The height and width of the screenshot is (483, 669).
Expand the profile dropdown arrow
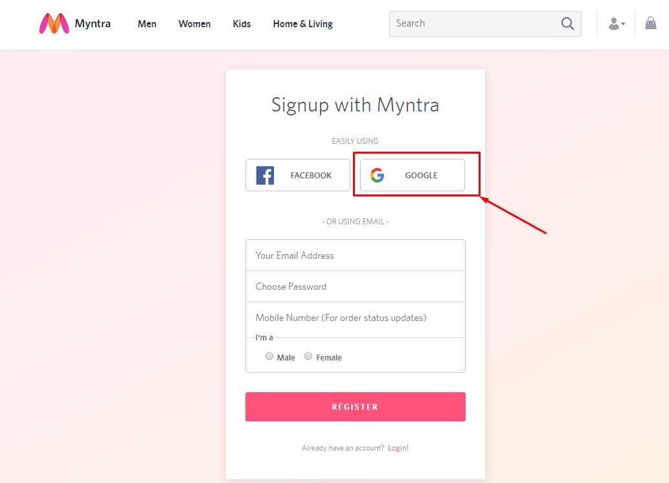tap(624, 25)
